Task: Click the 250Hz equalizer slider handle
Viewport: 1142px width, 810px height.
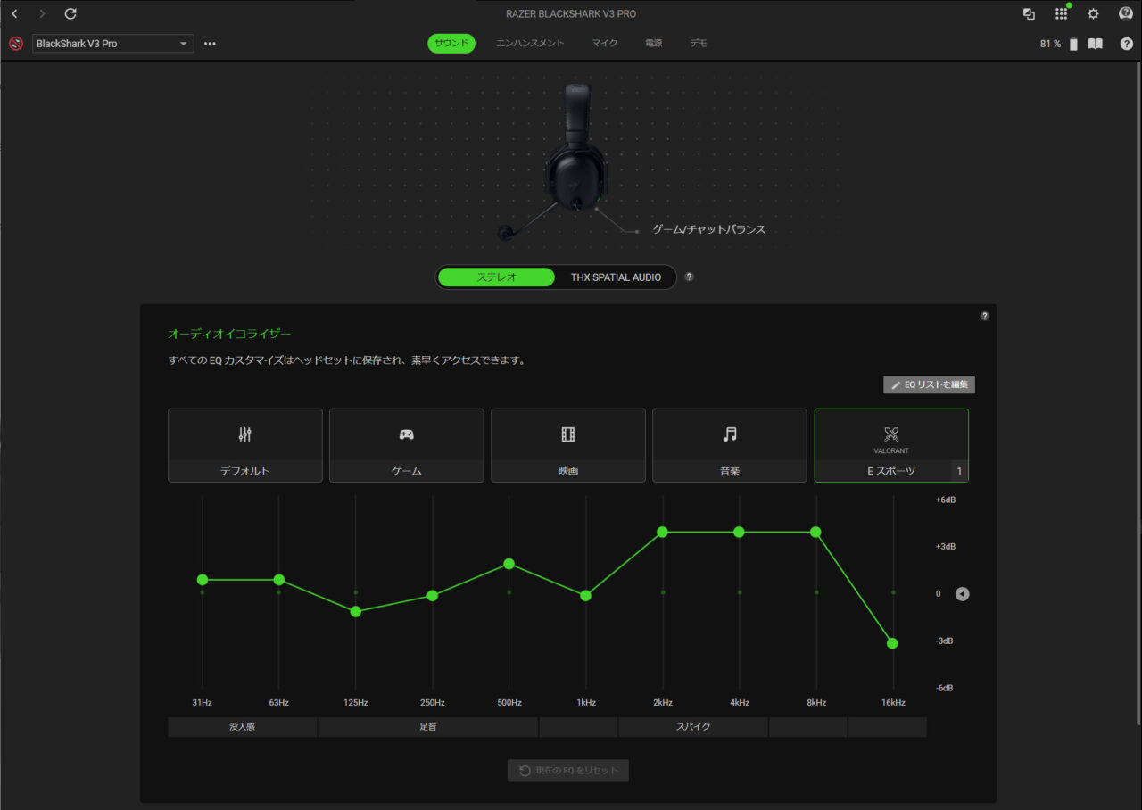Action: coord(433,596)
